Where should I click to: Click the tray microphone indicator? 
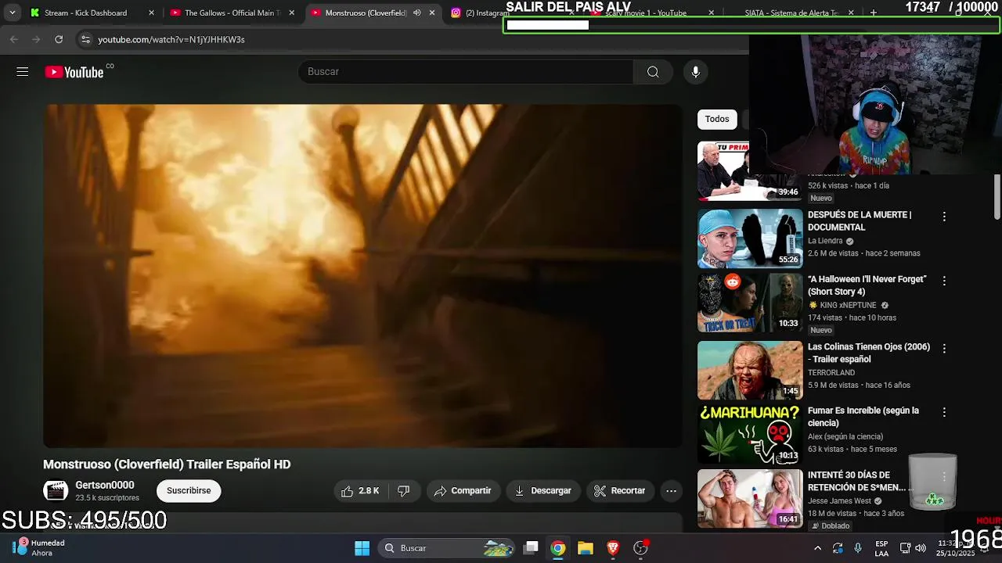click(x=858, y=548)
